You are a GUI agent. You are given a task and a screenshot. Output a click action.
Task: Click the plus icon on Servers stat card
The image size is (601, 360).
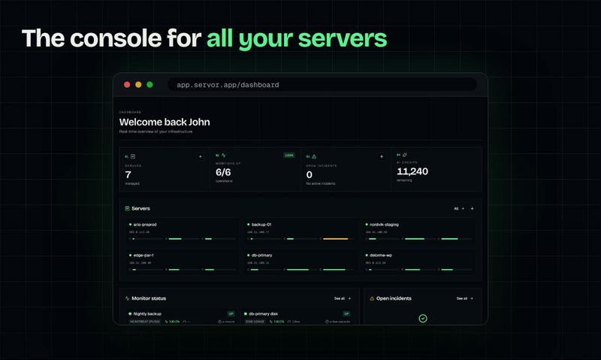pyautogui.click(x=200, y=156)
